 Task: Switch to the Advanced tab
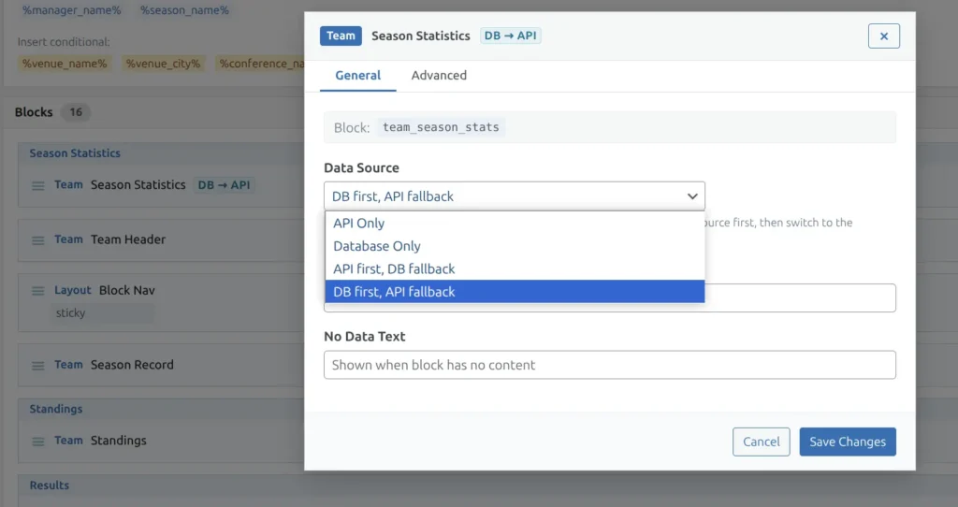pyautogui.click(x=439, y=75)
